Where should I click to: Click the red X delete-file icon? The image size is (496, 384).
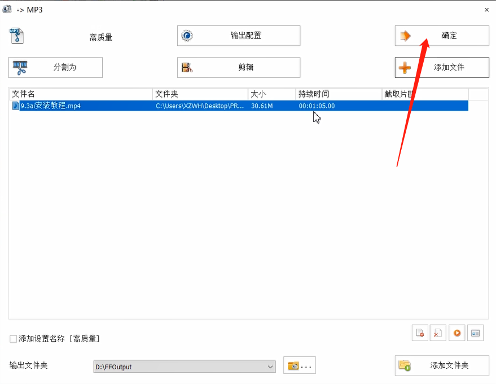point(438,333)
